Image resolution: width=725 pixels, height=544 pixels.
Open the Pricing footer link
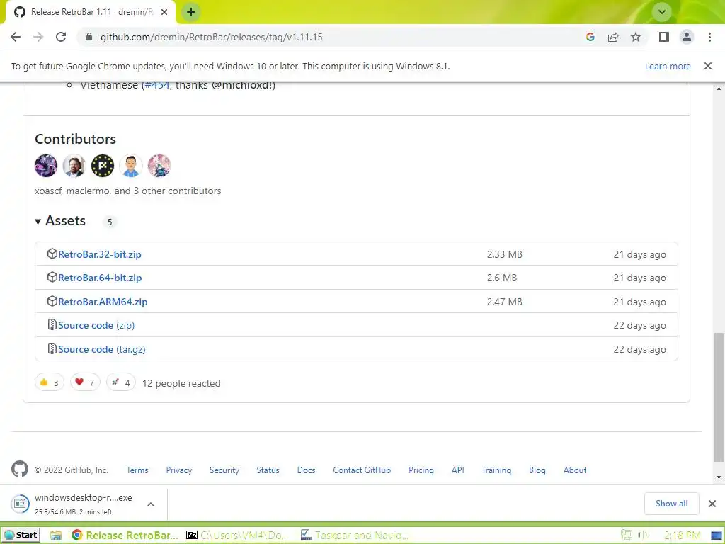point(421,470)
